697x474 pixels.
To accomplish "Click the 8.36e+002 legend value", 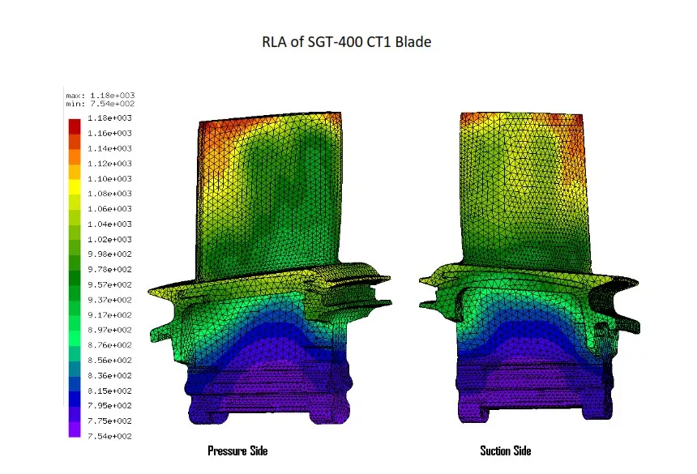I will pos(109,375).
